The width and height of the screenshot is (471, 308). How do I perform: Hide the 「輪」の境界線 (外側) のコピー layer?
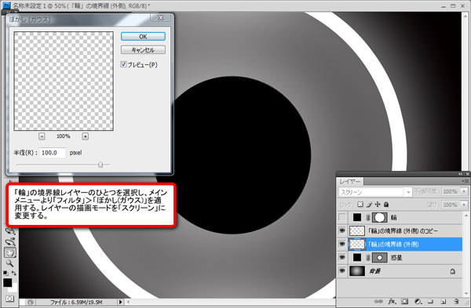342,230
